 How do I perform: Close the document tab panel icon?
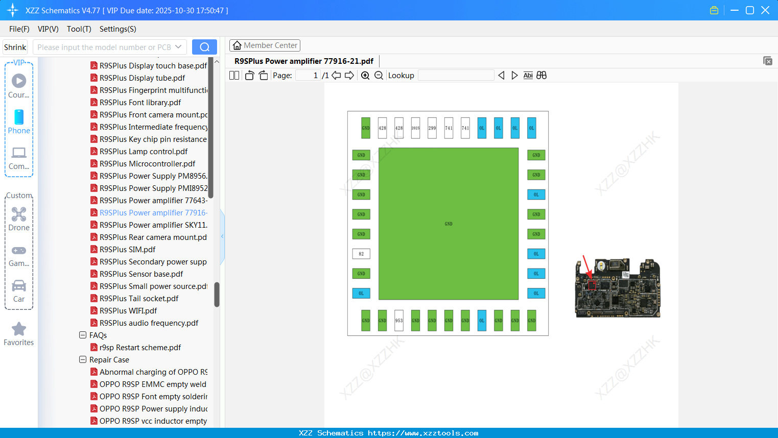click(x=767, y=61)
